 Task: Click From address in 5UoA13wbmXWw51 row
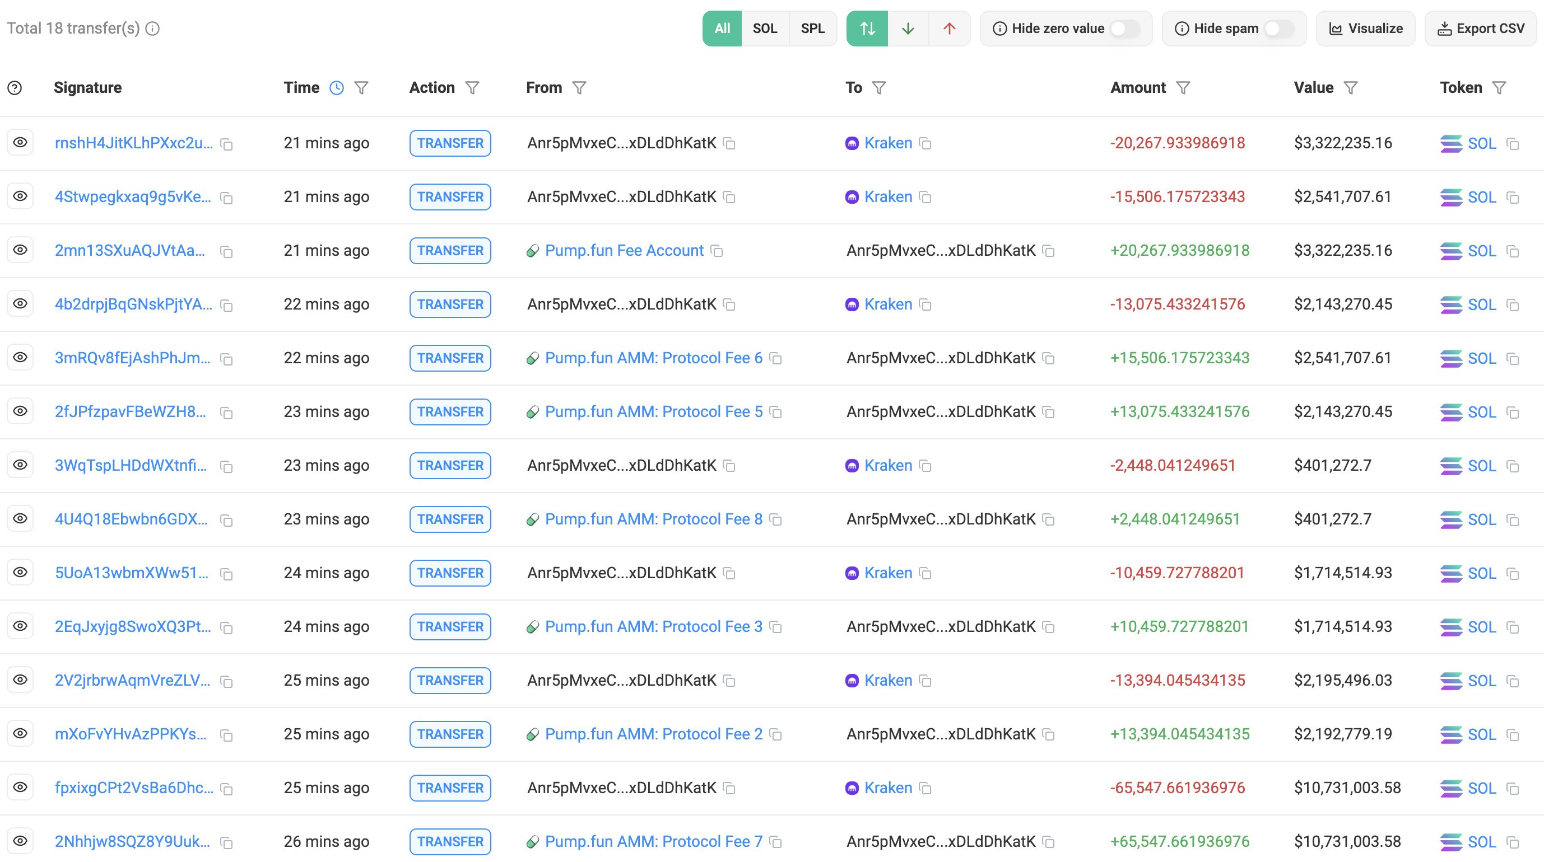point(621,573)
